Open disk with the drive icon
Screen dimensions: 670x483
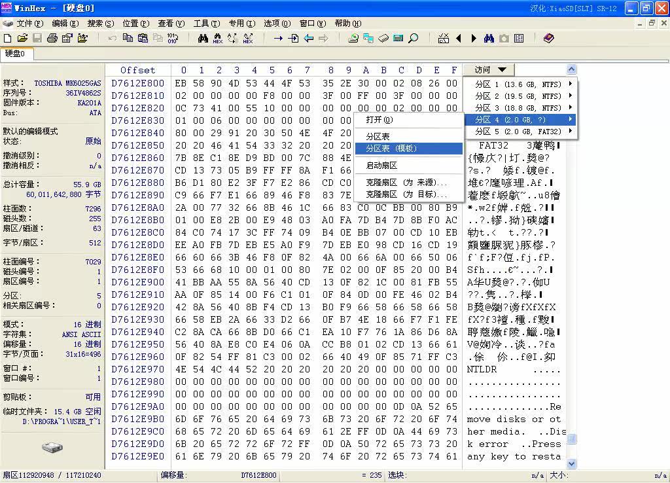pos(353,39)
